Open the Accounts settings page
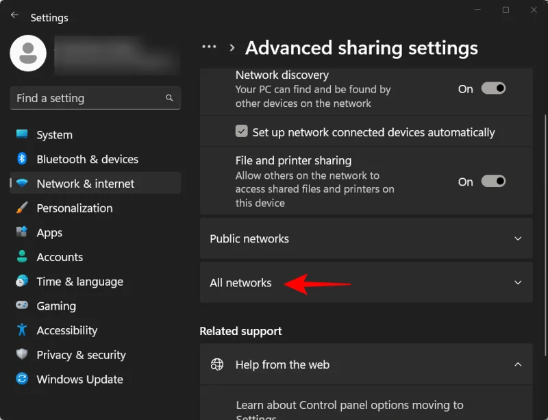Viewport: 548px width, 420px height. 95,257
